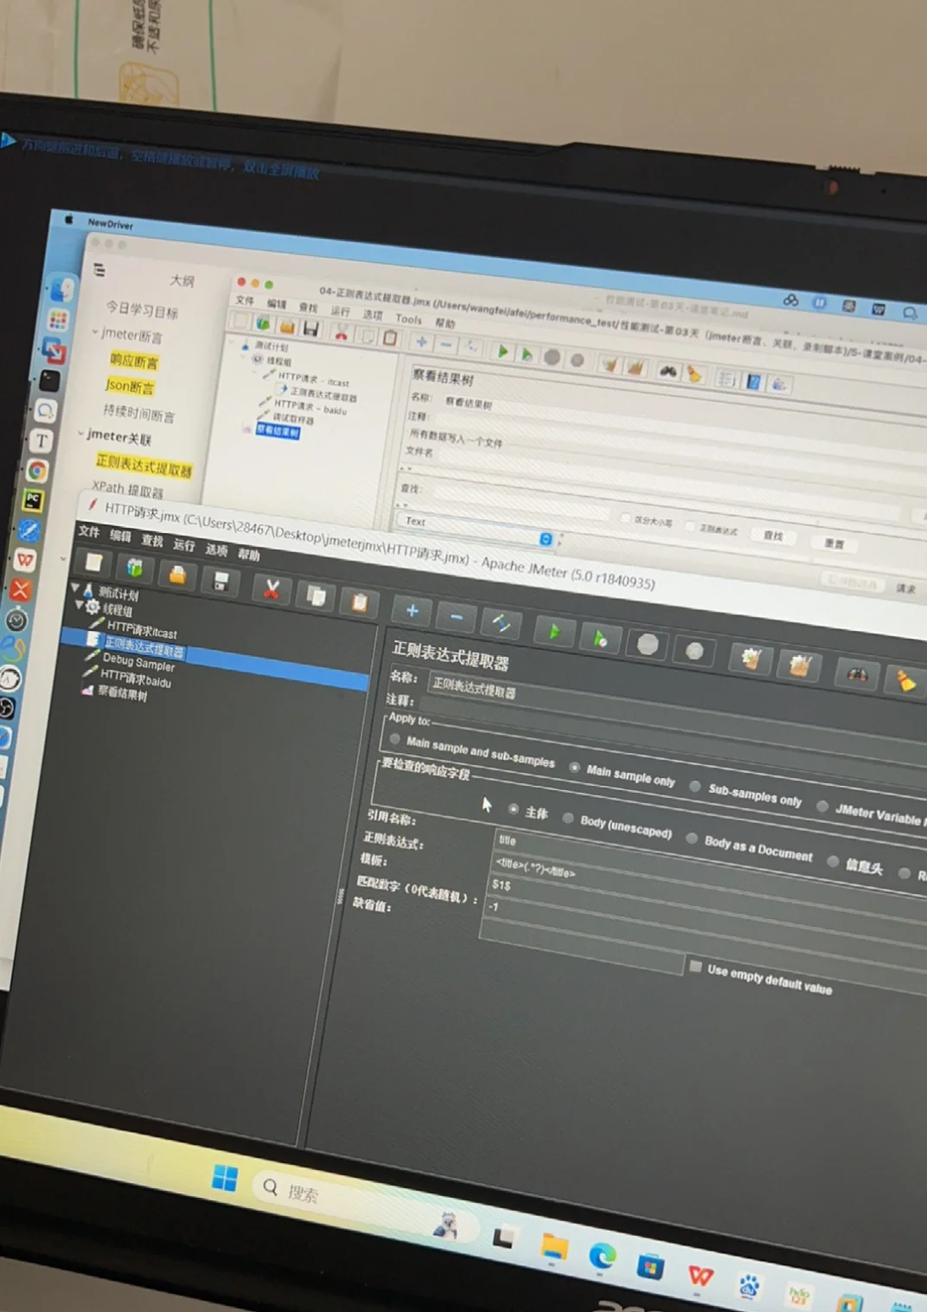Click Stop icon in dark JMeter toolbar
927x1312 pixels.
coord(648,645)
